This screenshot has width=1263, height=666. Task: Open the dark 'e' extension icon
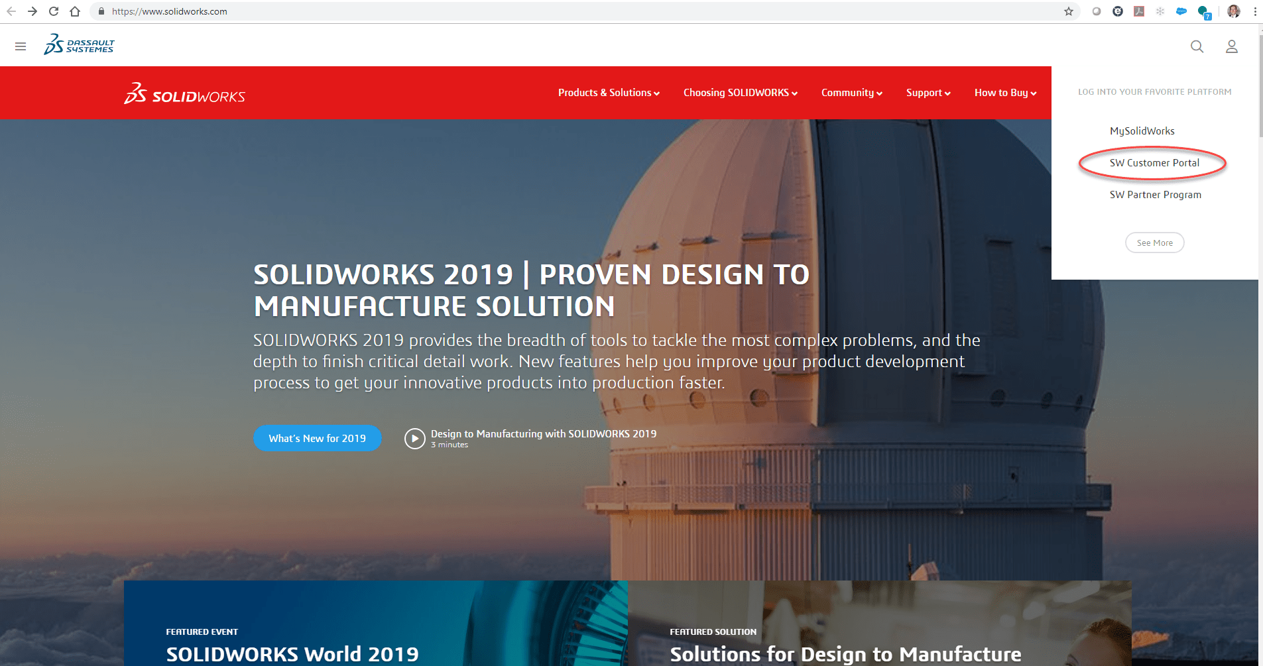tap(1118, 11)
